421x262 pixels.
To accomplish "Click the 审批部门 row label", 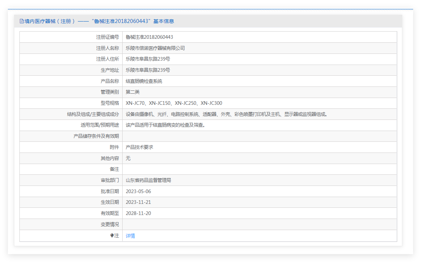I will point(110,181).
